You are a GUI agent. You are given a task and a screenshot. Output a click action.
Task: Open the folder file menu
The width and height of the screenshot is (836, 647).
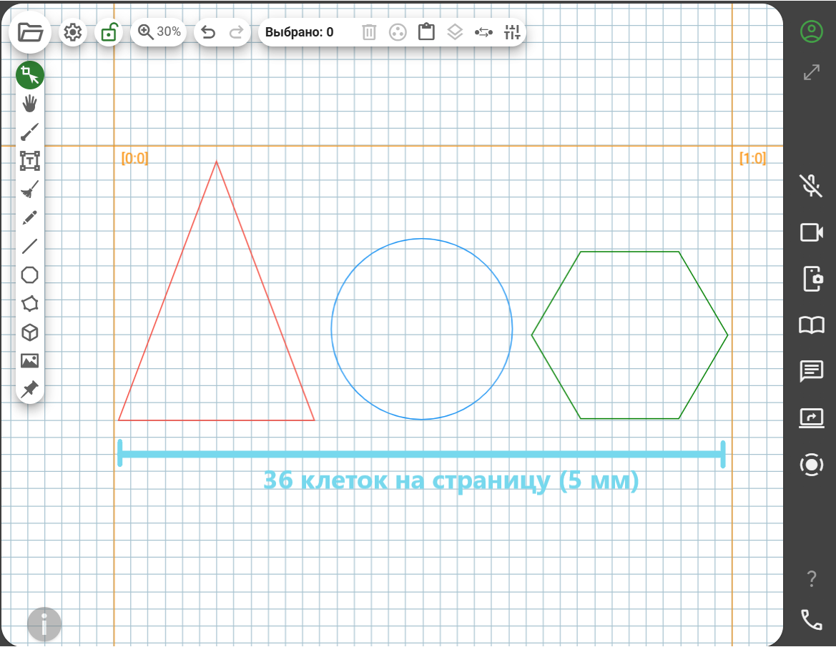tap(30, 32)
